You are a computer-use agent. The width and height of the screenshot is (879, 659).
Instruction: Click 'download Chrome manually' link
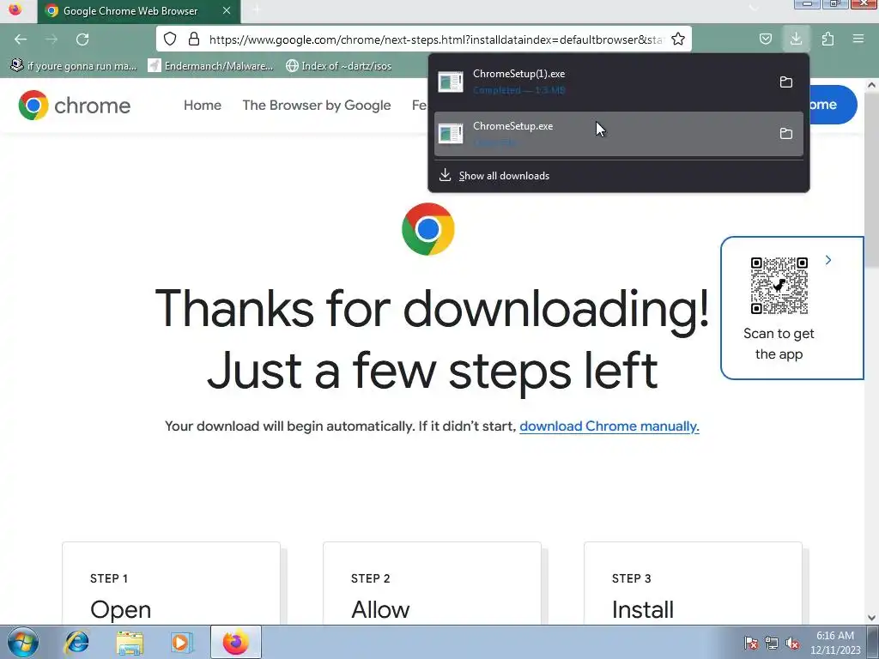[x=609, y=426]
